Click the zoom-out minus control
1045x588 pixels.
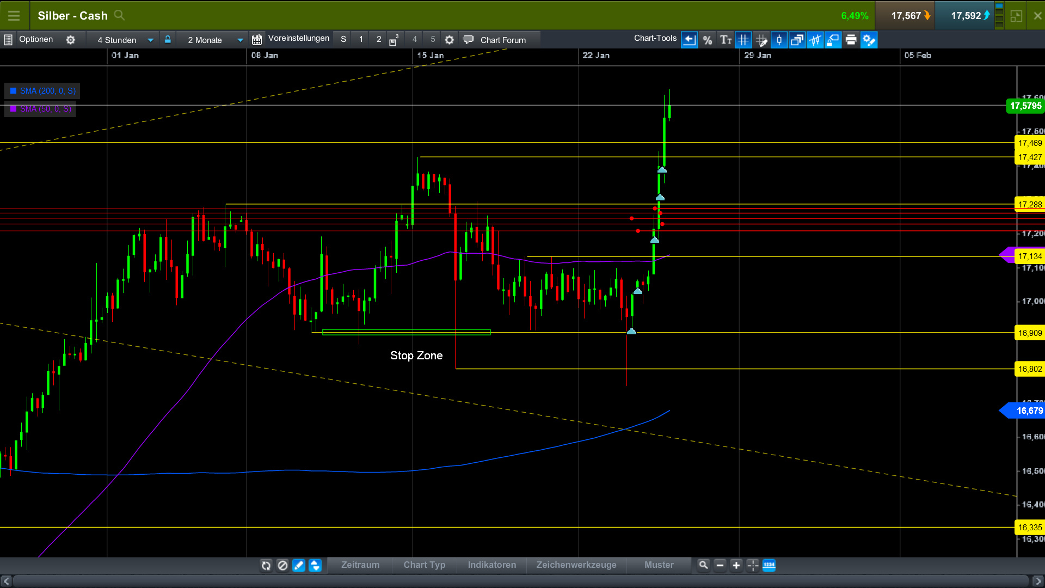[x=720, y=565]
